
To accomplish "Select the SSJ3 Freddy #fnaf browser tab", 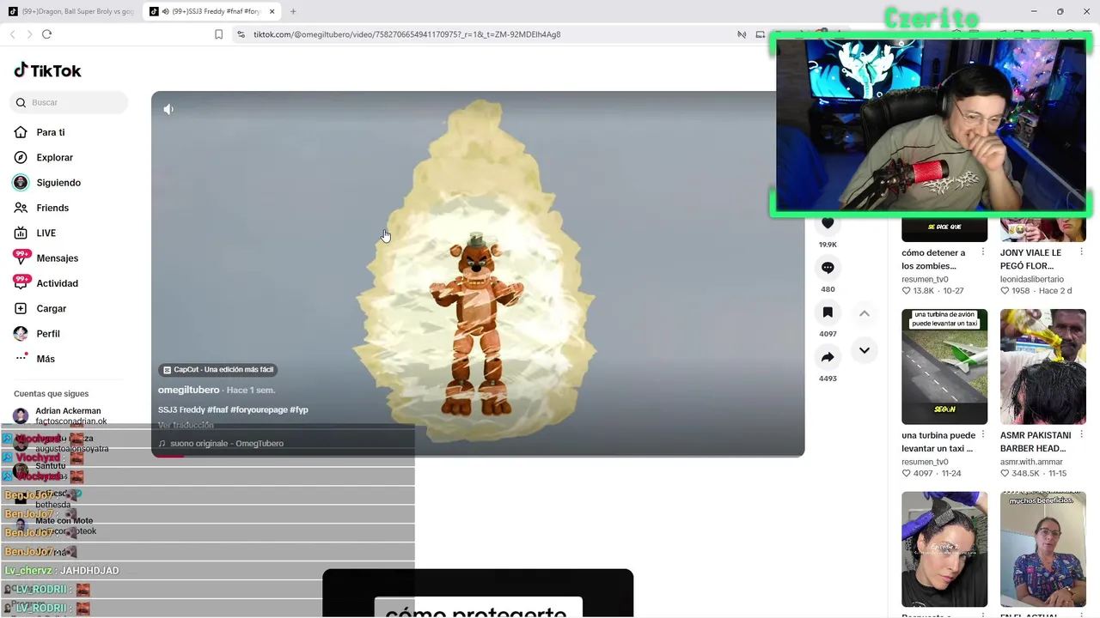I will tap(211, 11).
